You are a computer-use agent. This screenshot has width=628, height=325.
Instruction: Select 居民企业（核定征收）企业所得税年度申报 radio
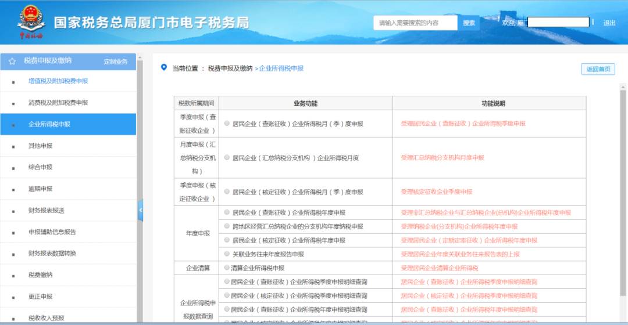pyautogui.click(x=227, y=240)
